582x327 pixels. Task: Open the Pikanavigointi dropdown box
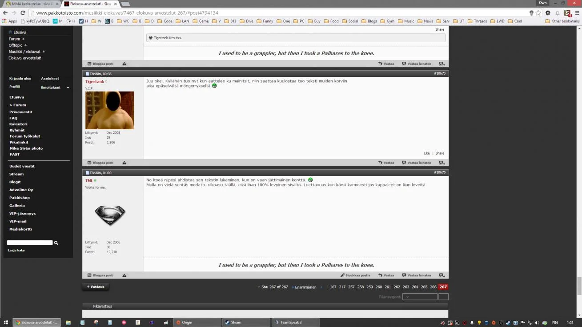[420, 297]
